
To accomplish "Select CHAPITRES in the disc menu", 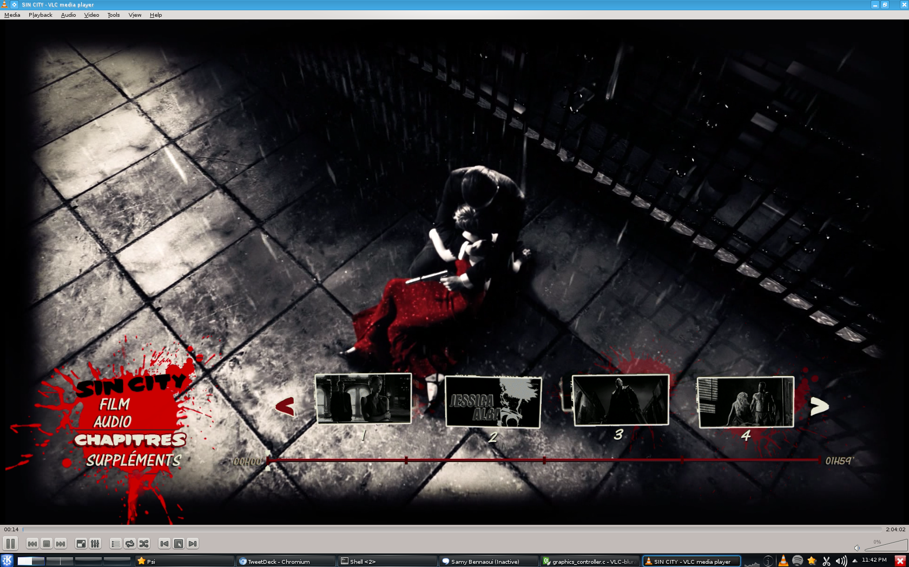I will pyautogui.click(x=130, y=440).
